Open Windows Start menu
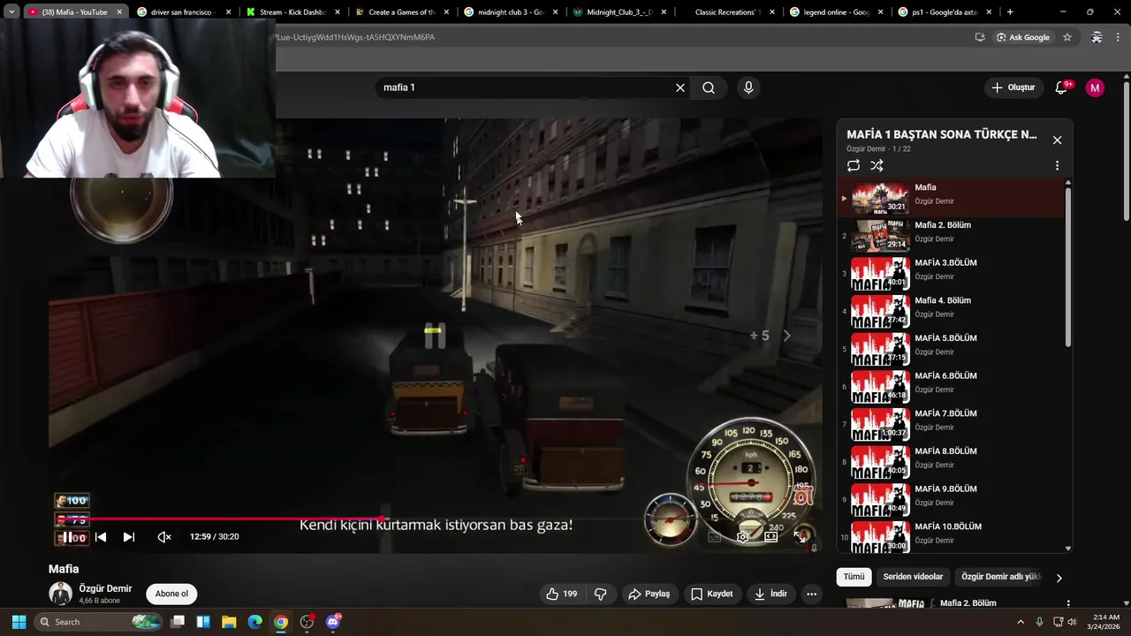The height and width of the screenshot is (636, 1131). 19,622
